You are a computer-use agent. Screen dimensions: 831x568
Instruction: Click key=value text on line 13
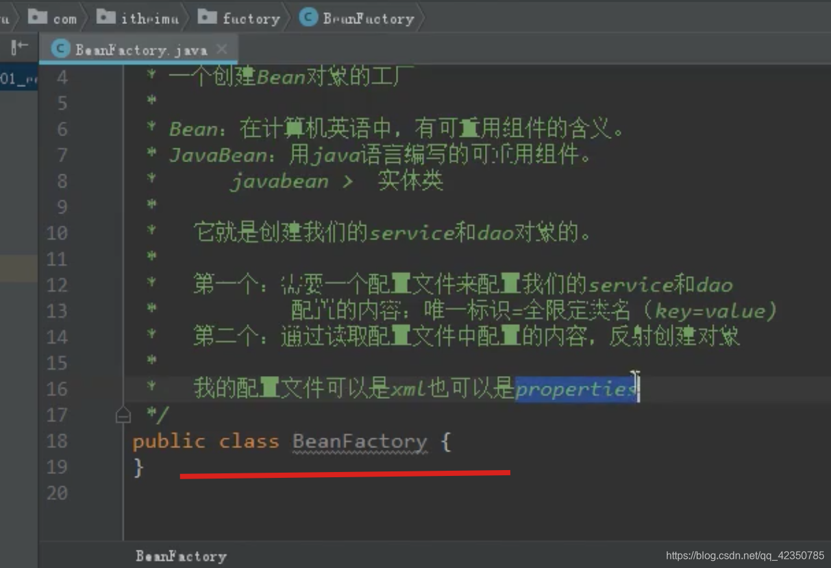click(x=710, y=311)
